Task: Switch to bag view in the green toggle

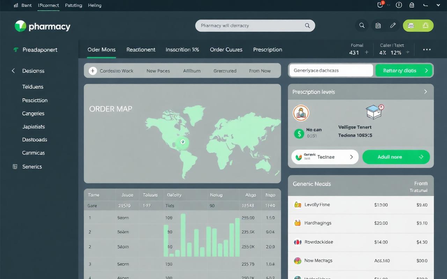Action: coord(425,25)
